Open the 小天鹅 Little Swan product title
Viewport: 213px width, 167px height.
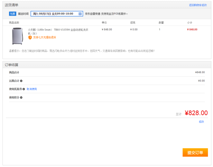click(58, 32)
